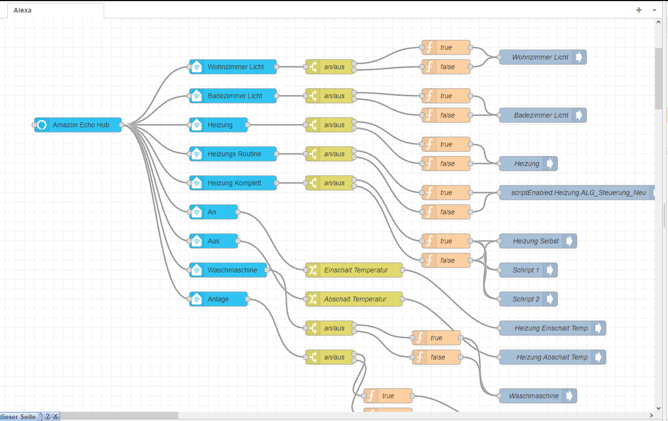Click the Heizung Selbst node label

pos(536,241)
